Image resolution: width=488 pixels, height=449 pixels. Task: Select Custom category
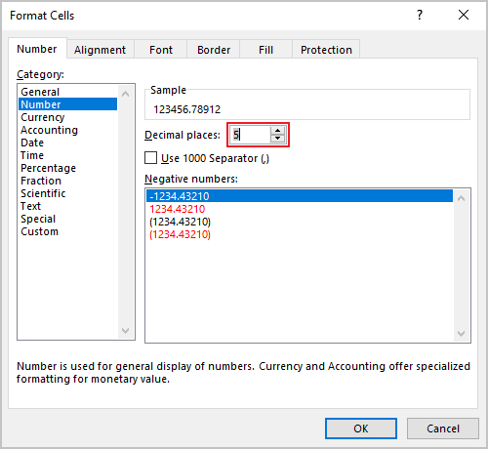(67, 231)
